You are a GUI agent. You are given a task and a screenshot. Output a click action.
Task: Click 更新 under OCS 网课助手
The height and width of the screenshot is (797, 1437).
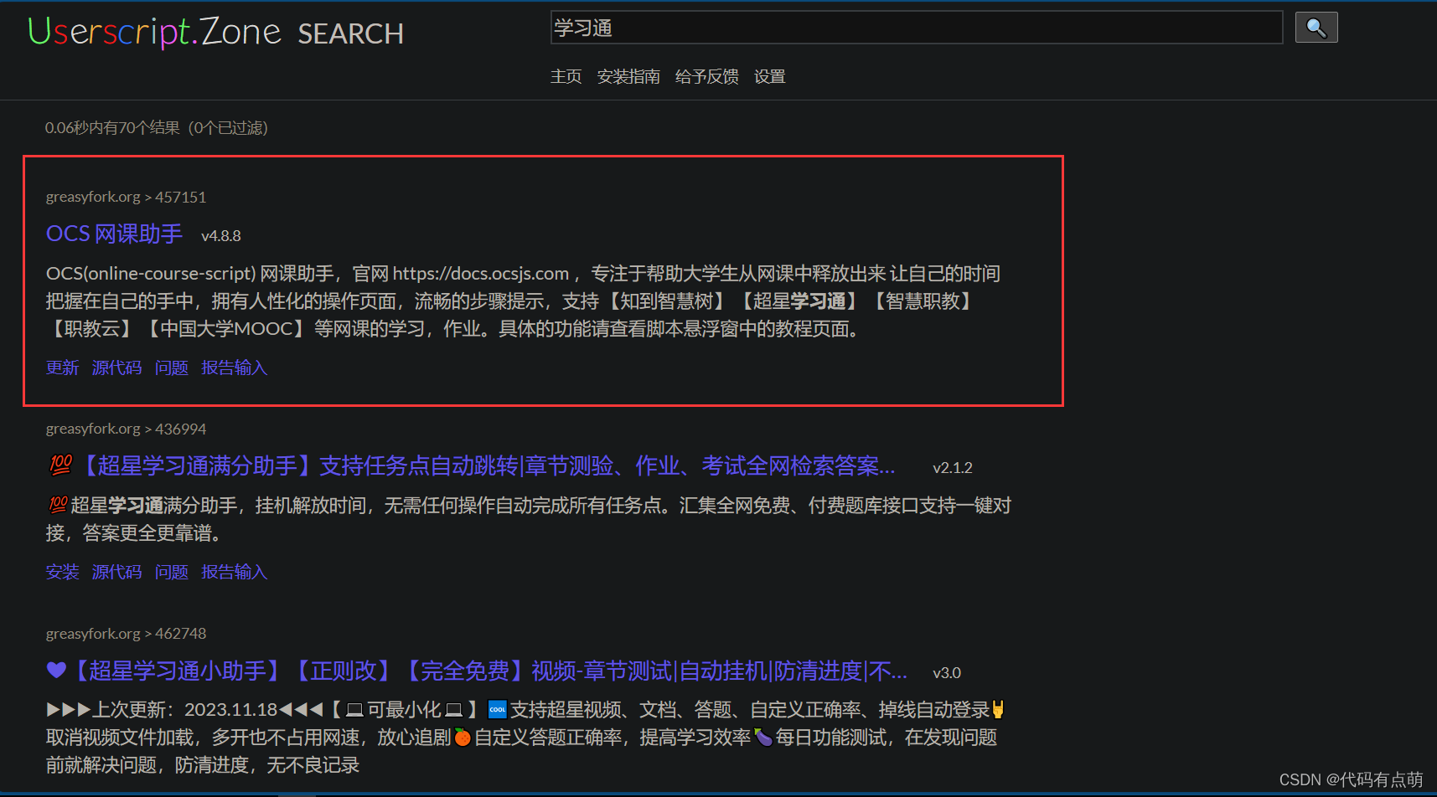pyautogui.click(x=62, y=368)
